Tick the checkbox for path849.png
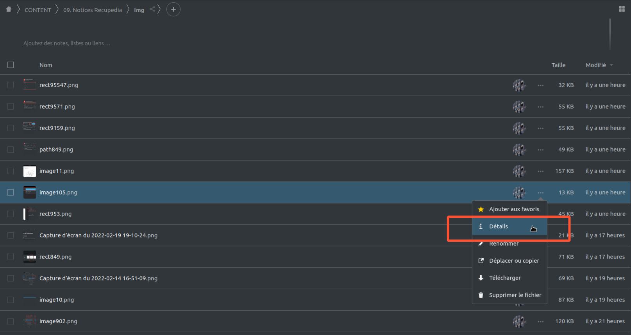Viewport: 631px width, 335px height. coord(11,150)
